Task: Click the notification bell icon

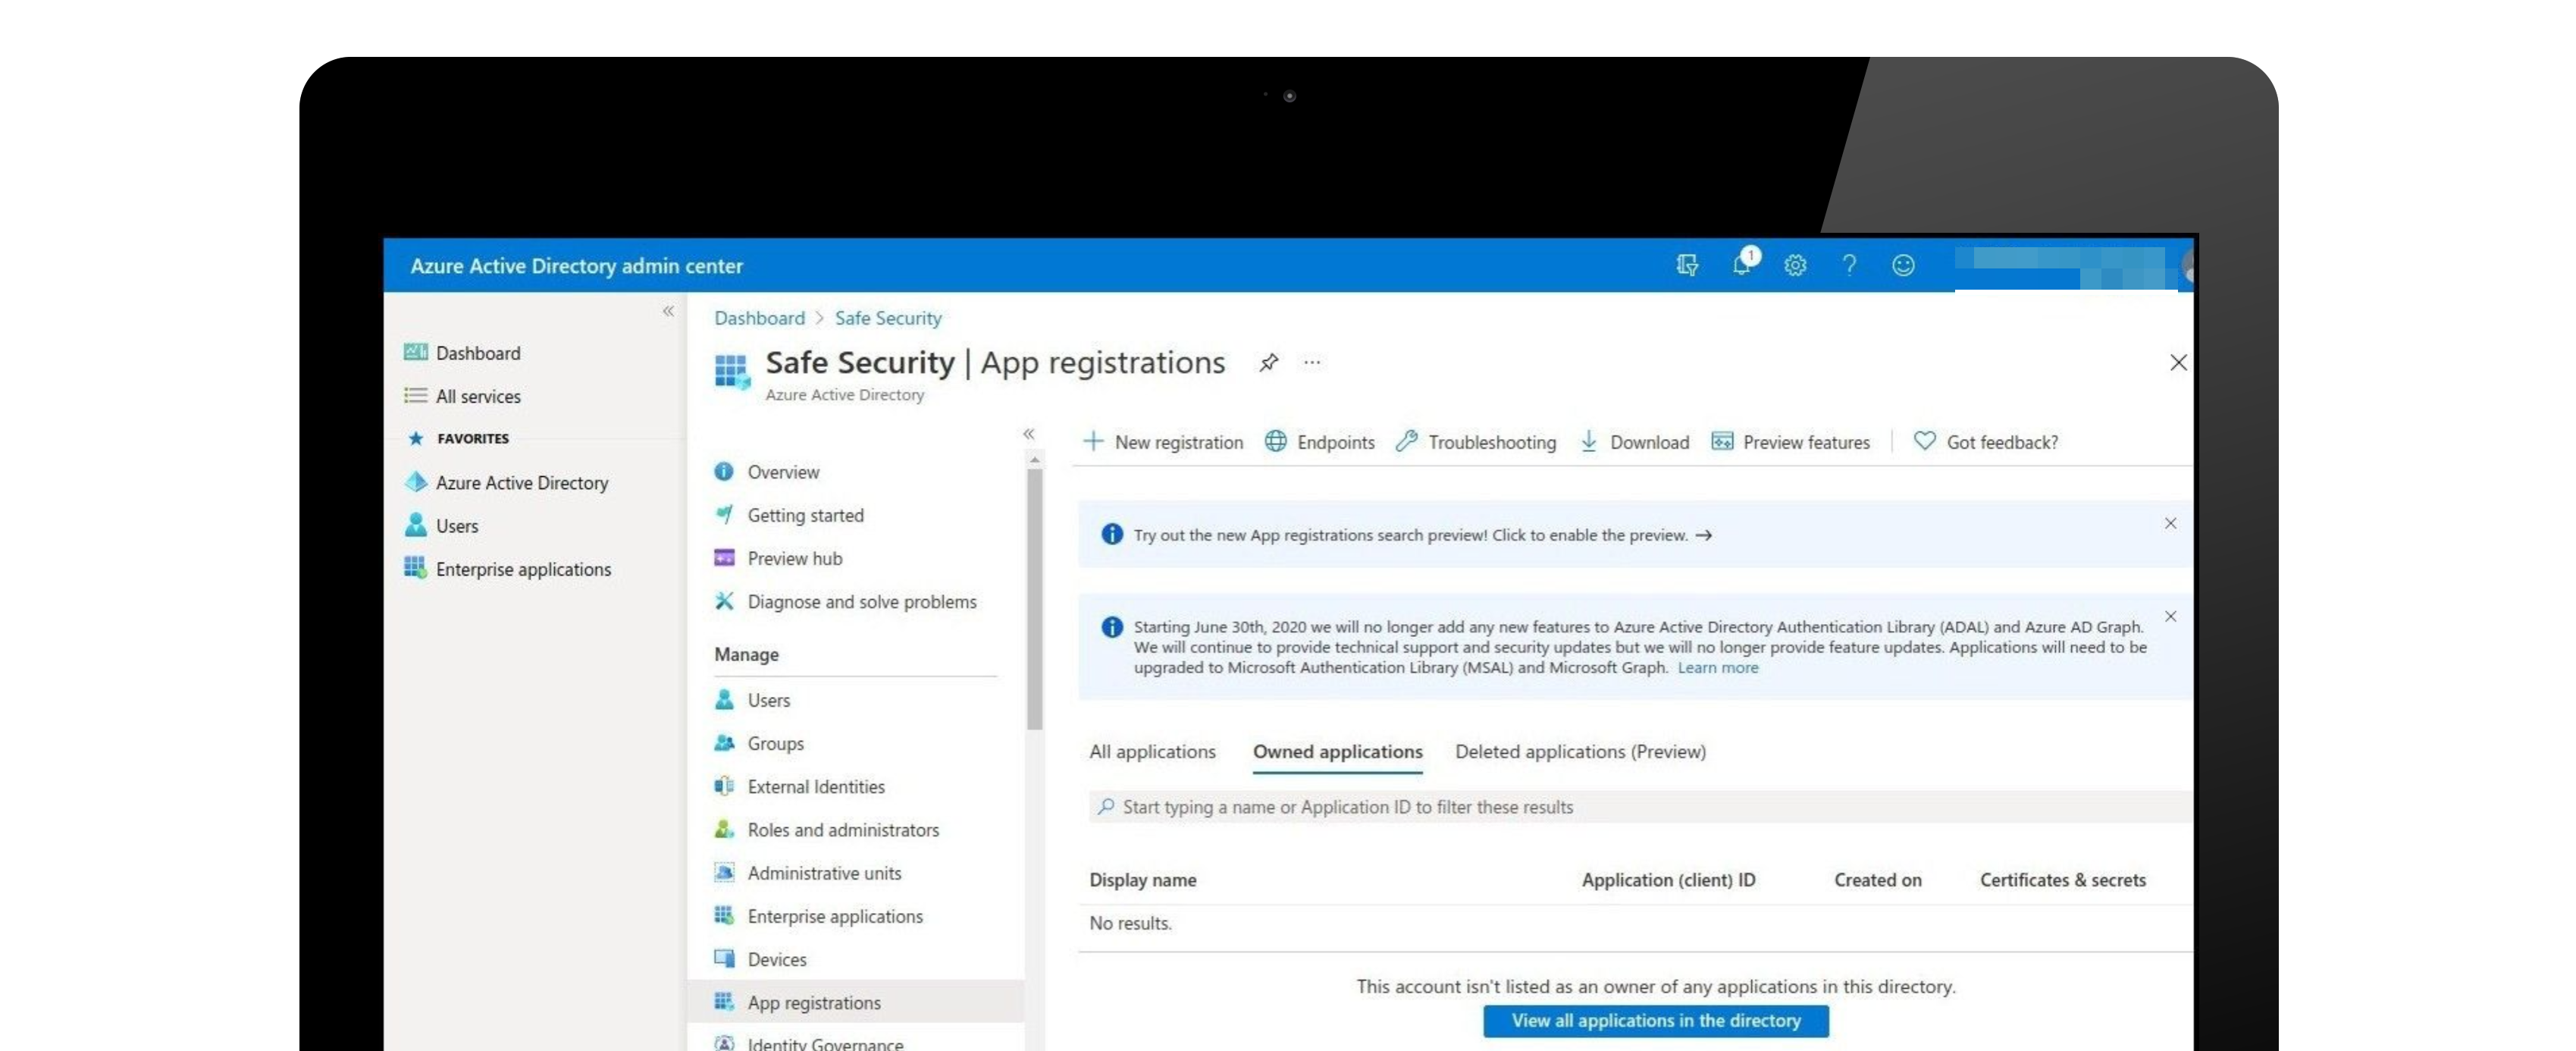Action: 1741,265
